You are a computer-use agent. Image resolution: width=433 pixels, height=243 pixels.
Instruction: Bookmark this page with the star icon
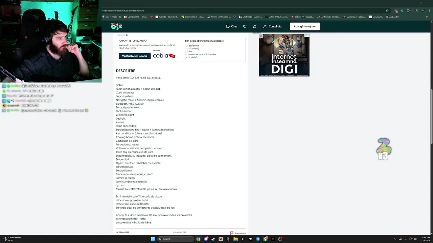(x=387, y=10)
